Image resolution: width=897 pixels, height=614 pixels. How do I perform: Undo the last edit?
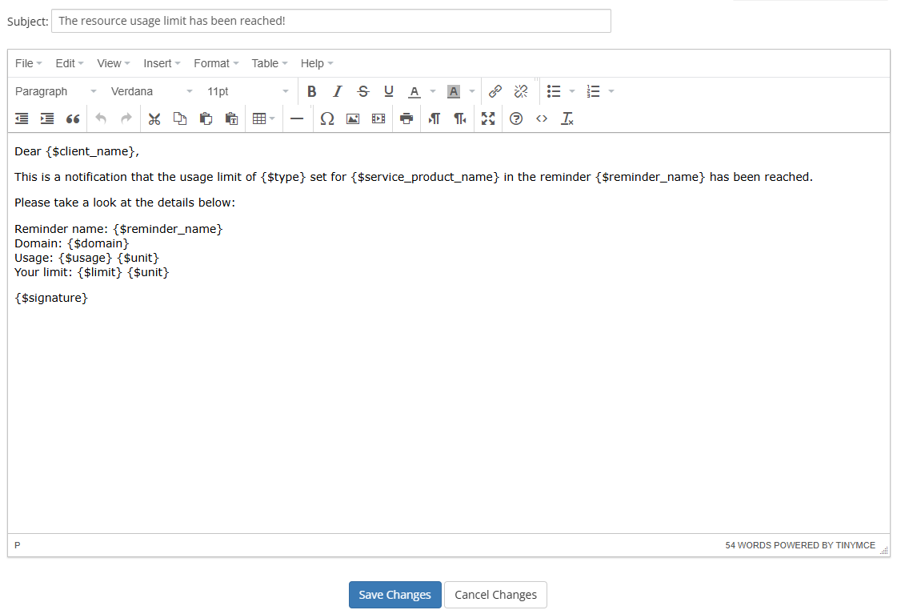[x=101, y=118]
